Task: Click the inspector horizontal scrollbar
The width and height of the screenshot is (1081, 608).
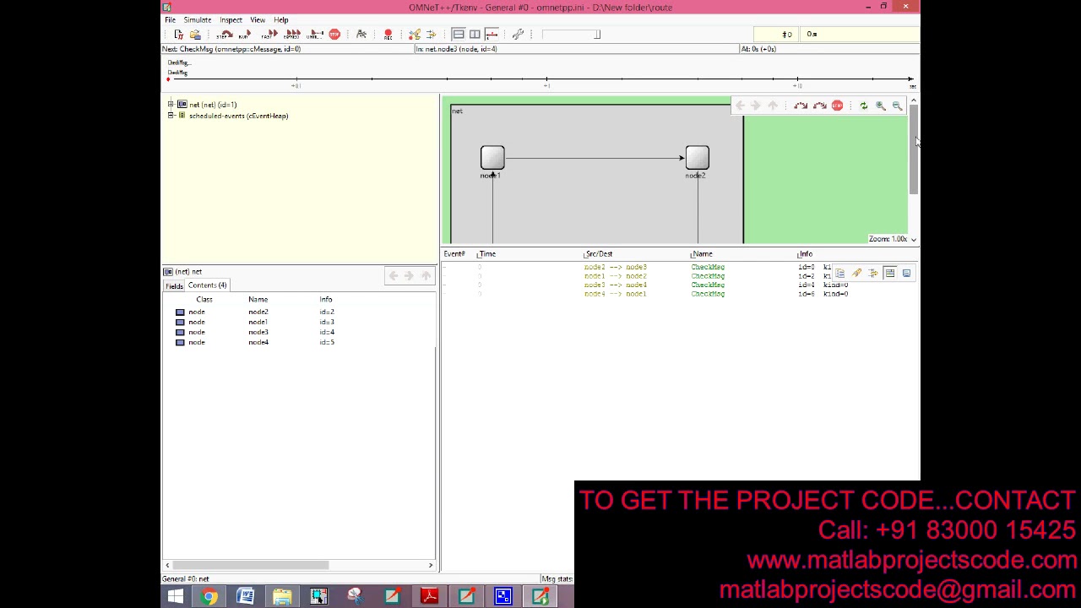Action: click(x=250, y=565)
